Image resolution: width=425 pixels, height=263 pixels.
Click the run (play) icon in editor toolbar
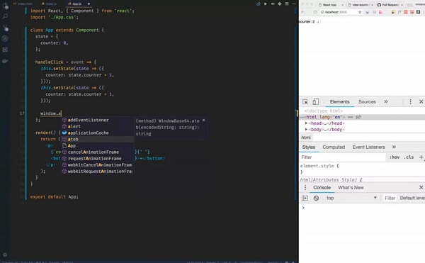266,4
